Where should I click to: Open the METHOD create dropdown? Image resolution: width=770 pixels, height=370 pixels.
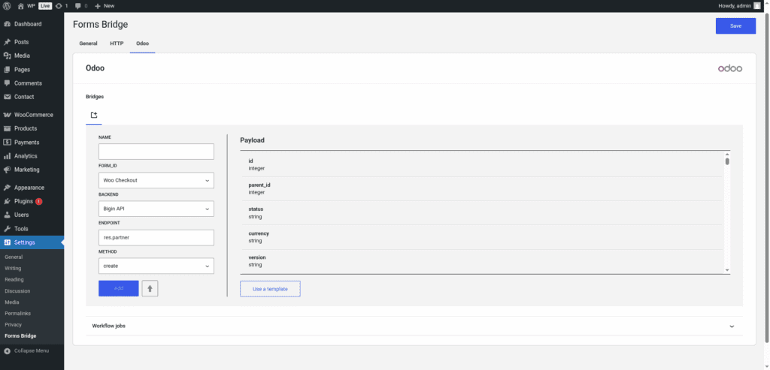(x=156, y=266)
